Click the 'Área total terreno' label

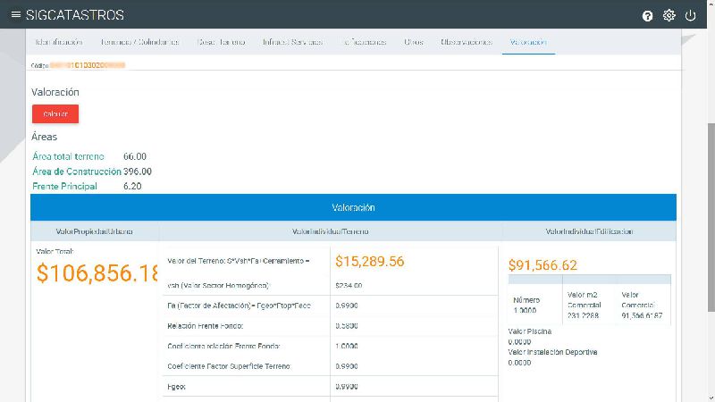68,156
